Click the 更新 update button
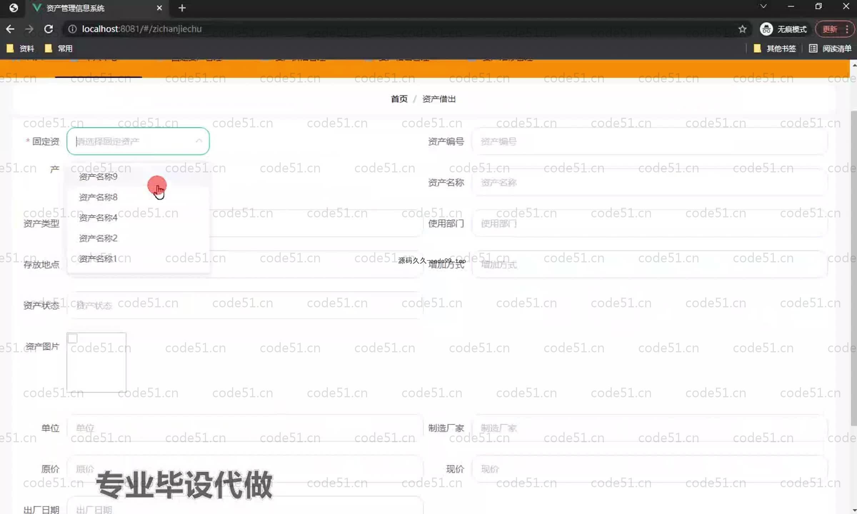857x514 pixels. tap(830, 29)
